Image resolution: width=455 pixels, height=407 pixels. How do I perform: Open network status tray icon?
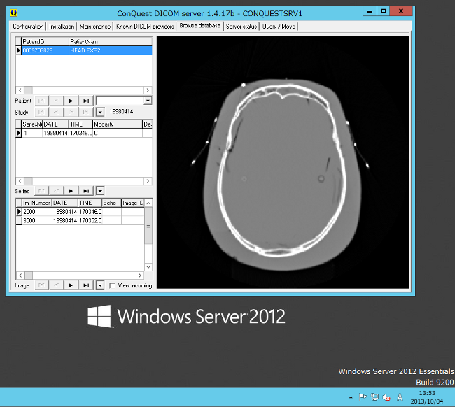(x=374, y=397)
